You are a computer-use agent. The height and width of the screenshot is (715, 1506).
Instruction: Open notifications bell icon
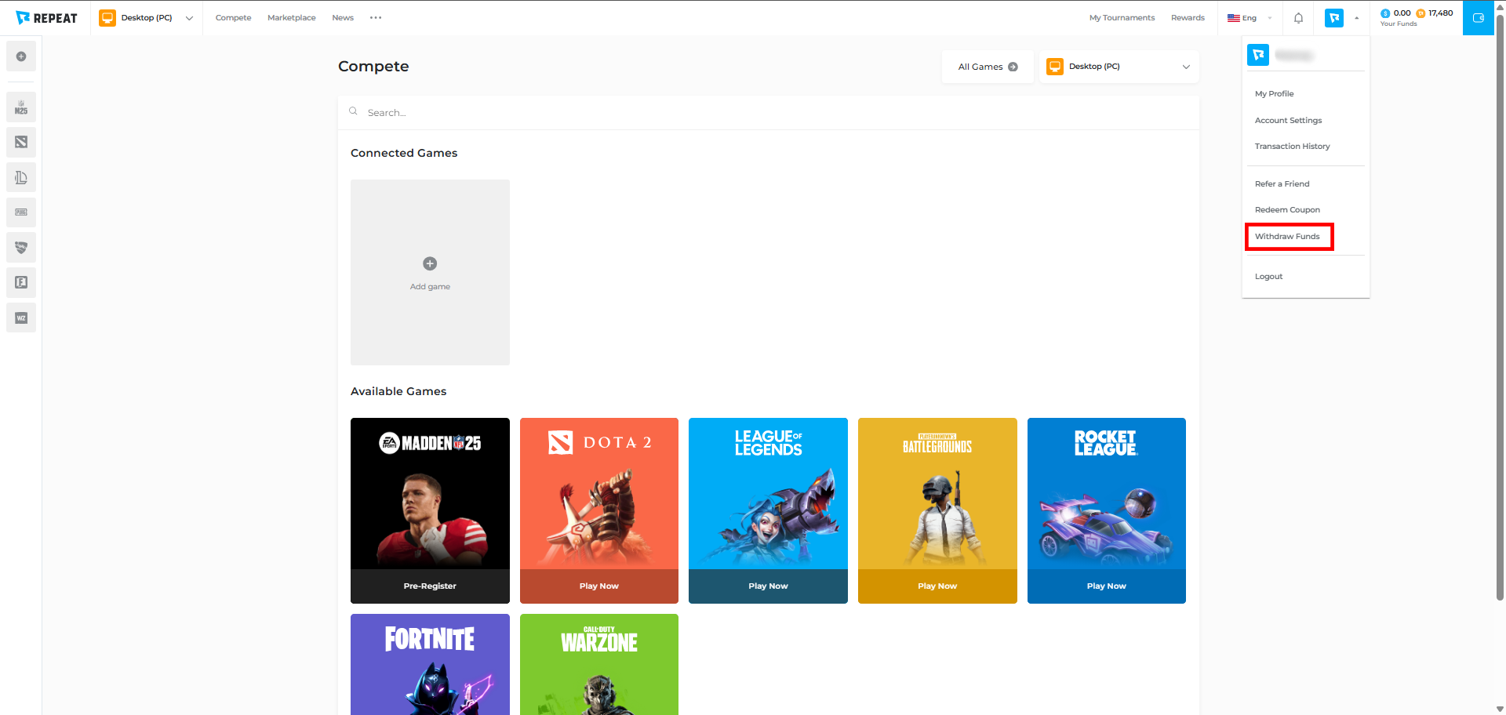pos(1298,18)
